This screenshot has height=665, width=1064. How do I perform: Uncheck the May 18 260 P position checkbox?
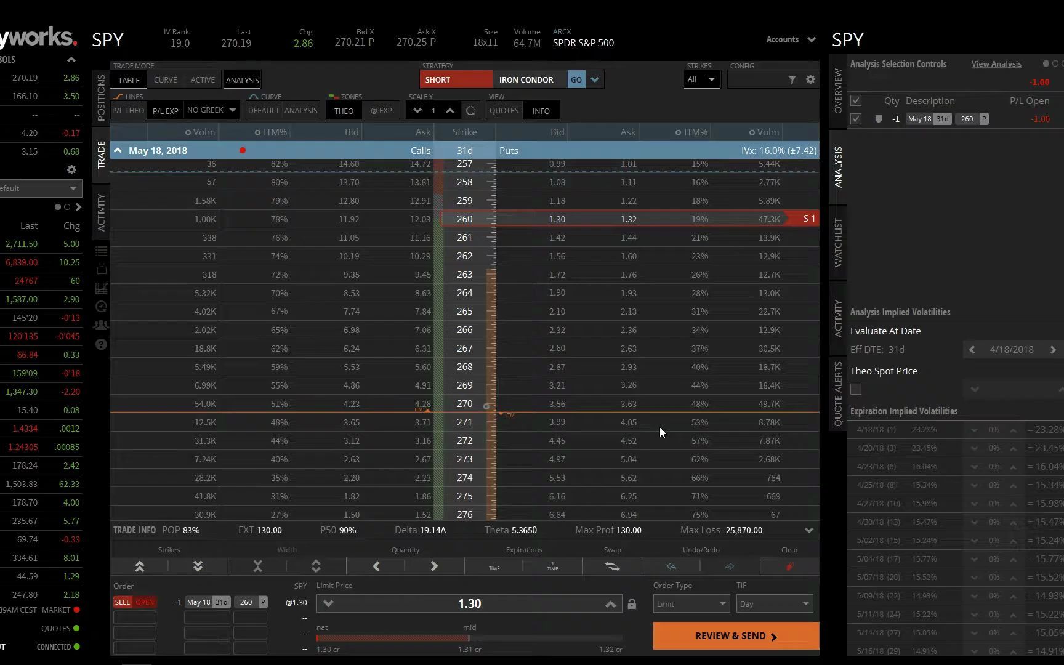(x=856, y=119)
